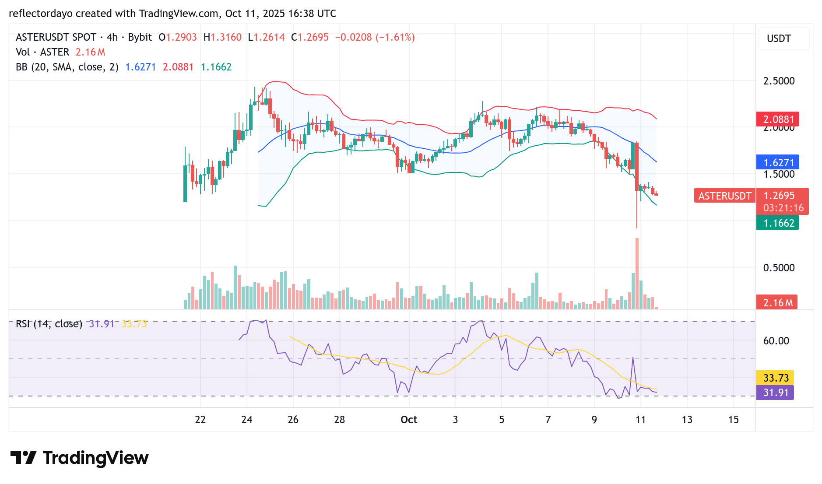Click the purple 31.91 RSI axis label
The height and width of the screenshot is (484, 822).
775,393
